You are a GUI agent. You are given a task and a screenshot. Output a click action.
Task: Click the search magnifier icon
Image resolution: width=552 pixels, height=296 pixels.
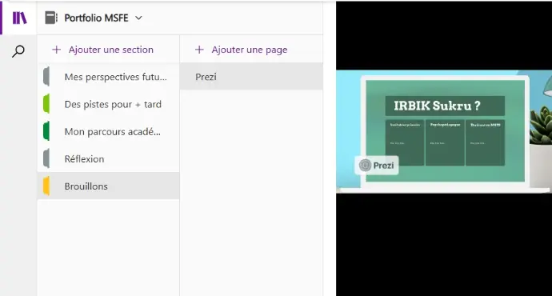pyautogui.click(x=18, y=51)
